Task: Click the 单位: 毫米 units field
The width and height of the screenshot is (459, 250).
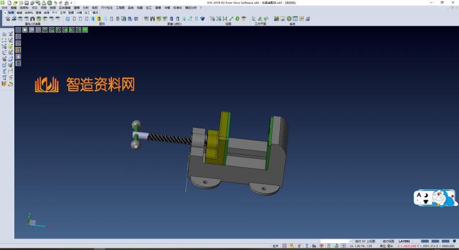Action: coord(388,246)
